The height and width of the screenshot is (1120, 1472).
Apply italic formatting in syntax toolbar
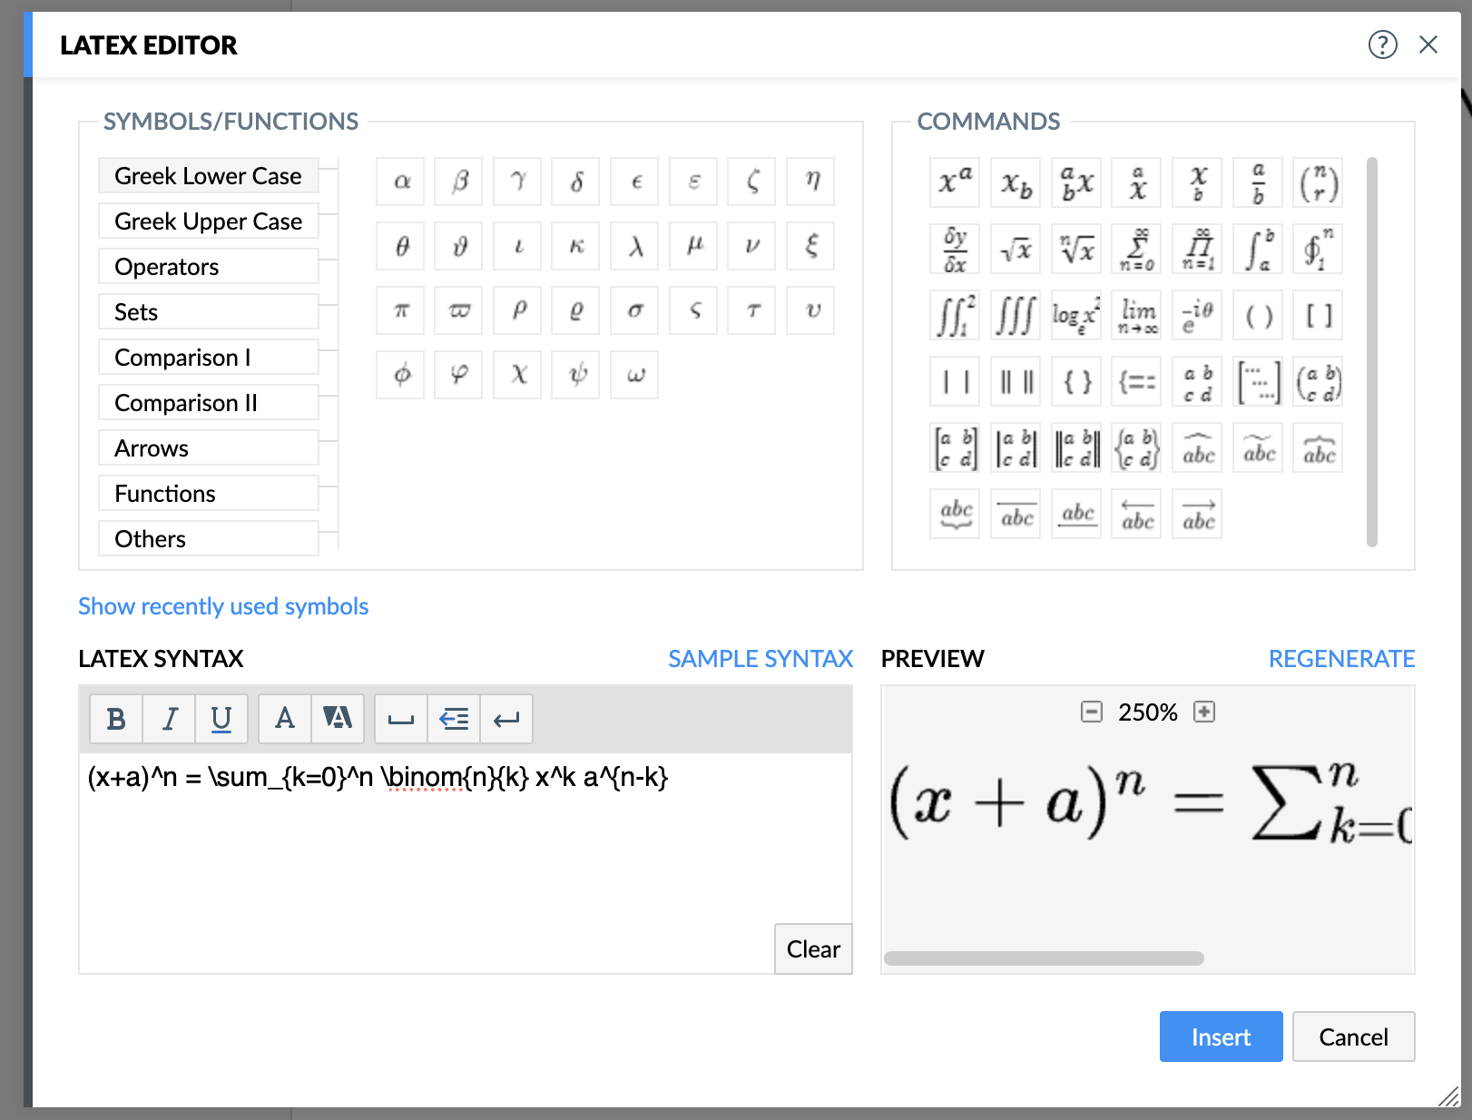[169, 719]
